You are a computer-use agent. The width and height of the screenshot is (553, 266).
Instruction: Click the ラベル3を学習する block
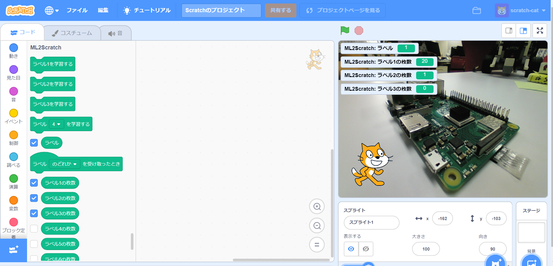53,104
